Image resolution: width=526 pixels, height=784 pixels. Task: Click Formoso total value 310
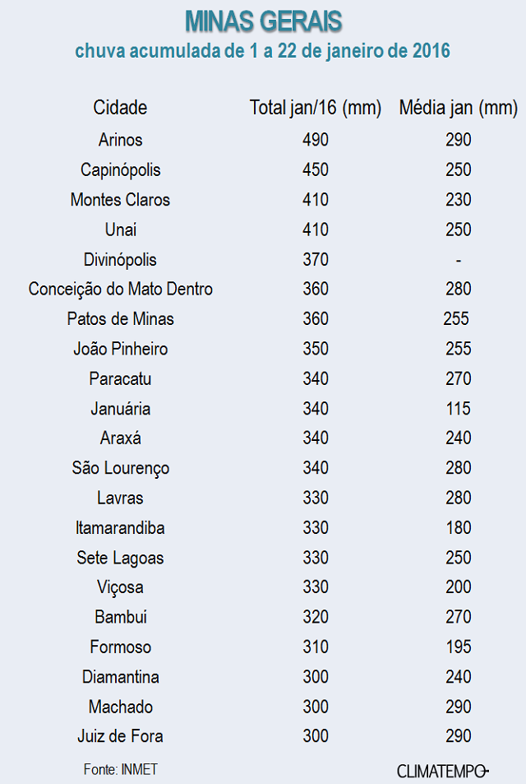pos(316,647)
